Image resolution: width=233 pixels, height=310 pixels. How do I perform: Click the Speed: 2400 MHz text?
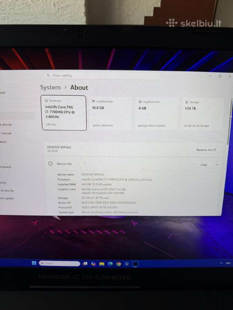(103, 125)
